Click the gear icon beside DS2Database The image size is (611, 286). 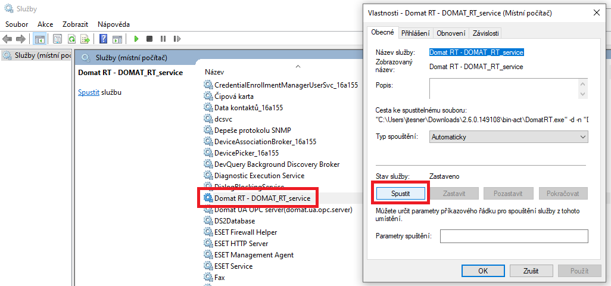[x=208, y=221]
